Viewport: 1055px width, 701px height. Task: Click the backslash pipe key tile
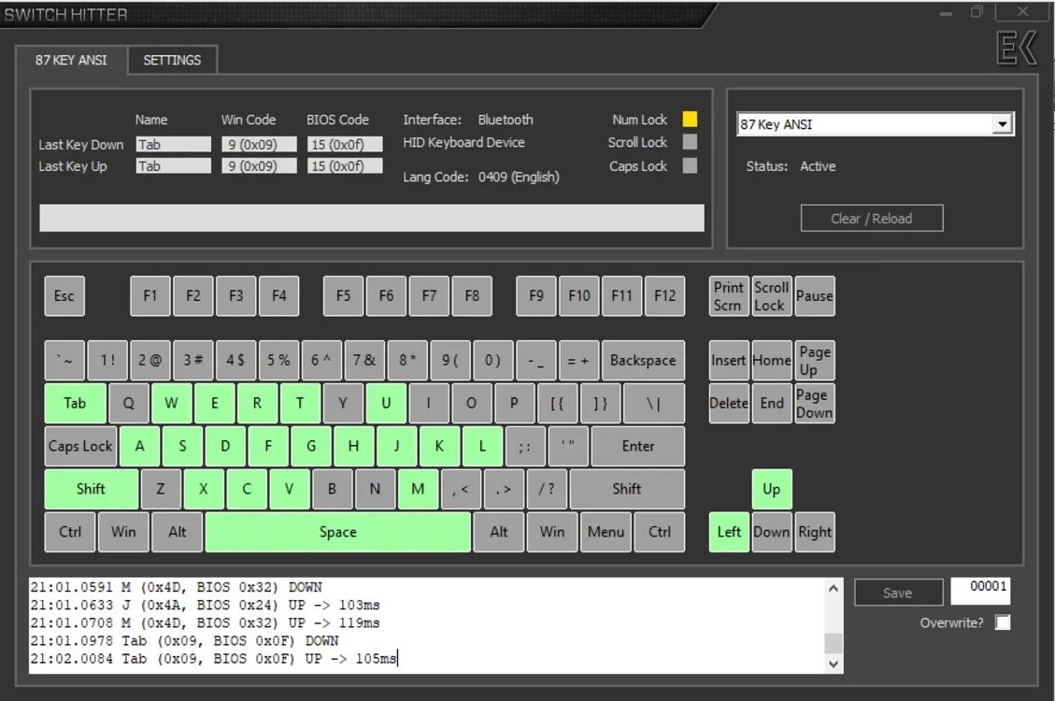click(x=654, y=404)
